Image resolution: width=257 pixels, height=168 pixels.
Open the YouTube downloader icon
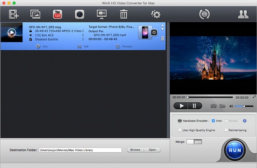[57, 14]
